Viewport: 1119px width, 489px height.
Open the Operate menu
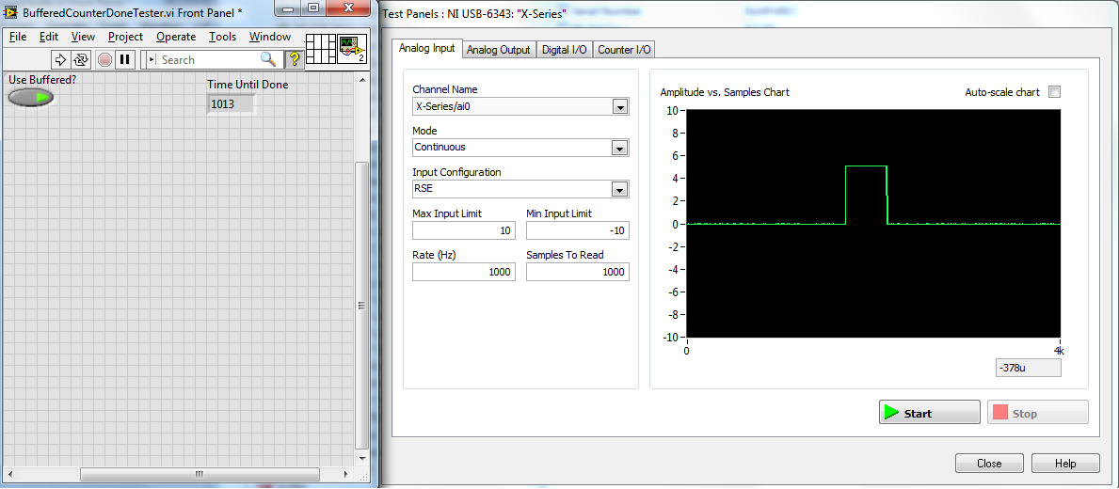click(x=176, y=37)
